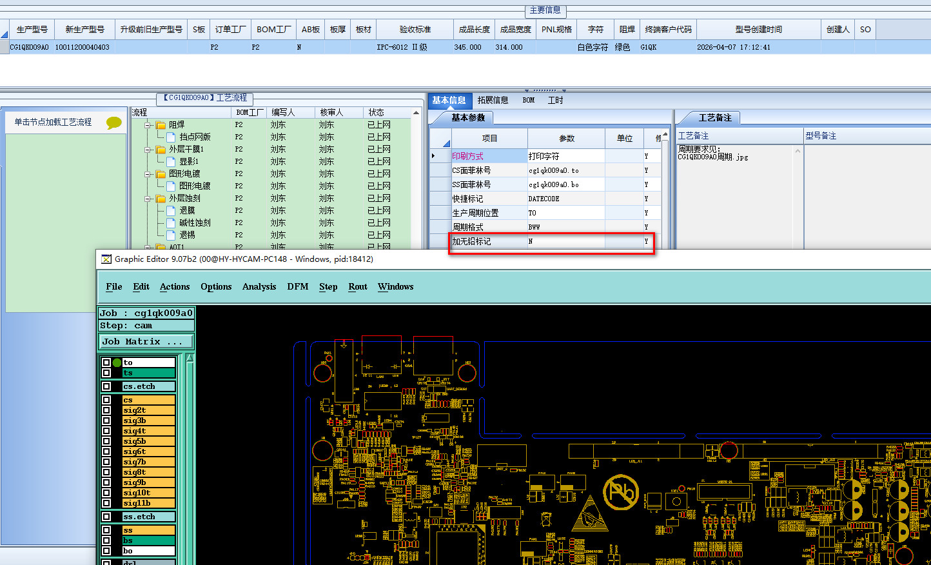Screen dimensions: 931x565
Task: Toggle the checkbox for layer ss
Action: (x=106, y=530)
